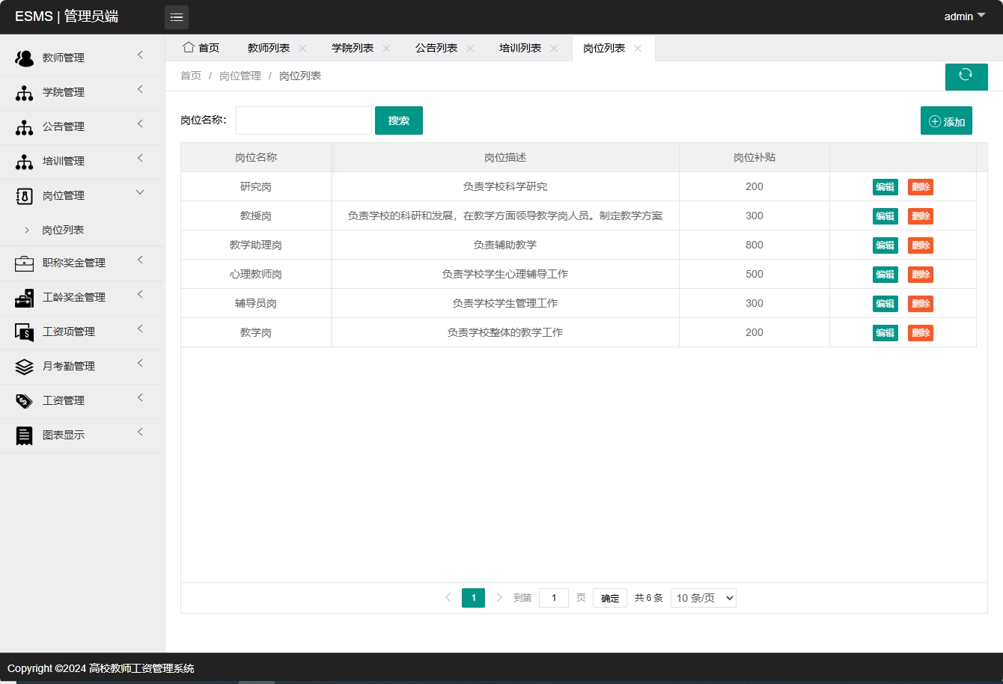1003x684 pixels.
Task: Open 月考勤管理 using its stacked-layers icon
Action: pos(23,366)
